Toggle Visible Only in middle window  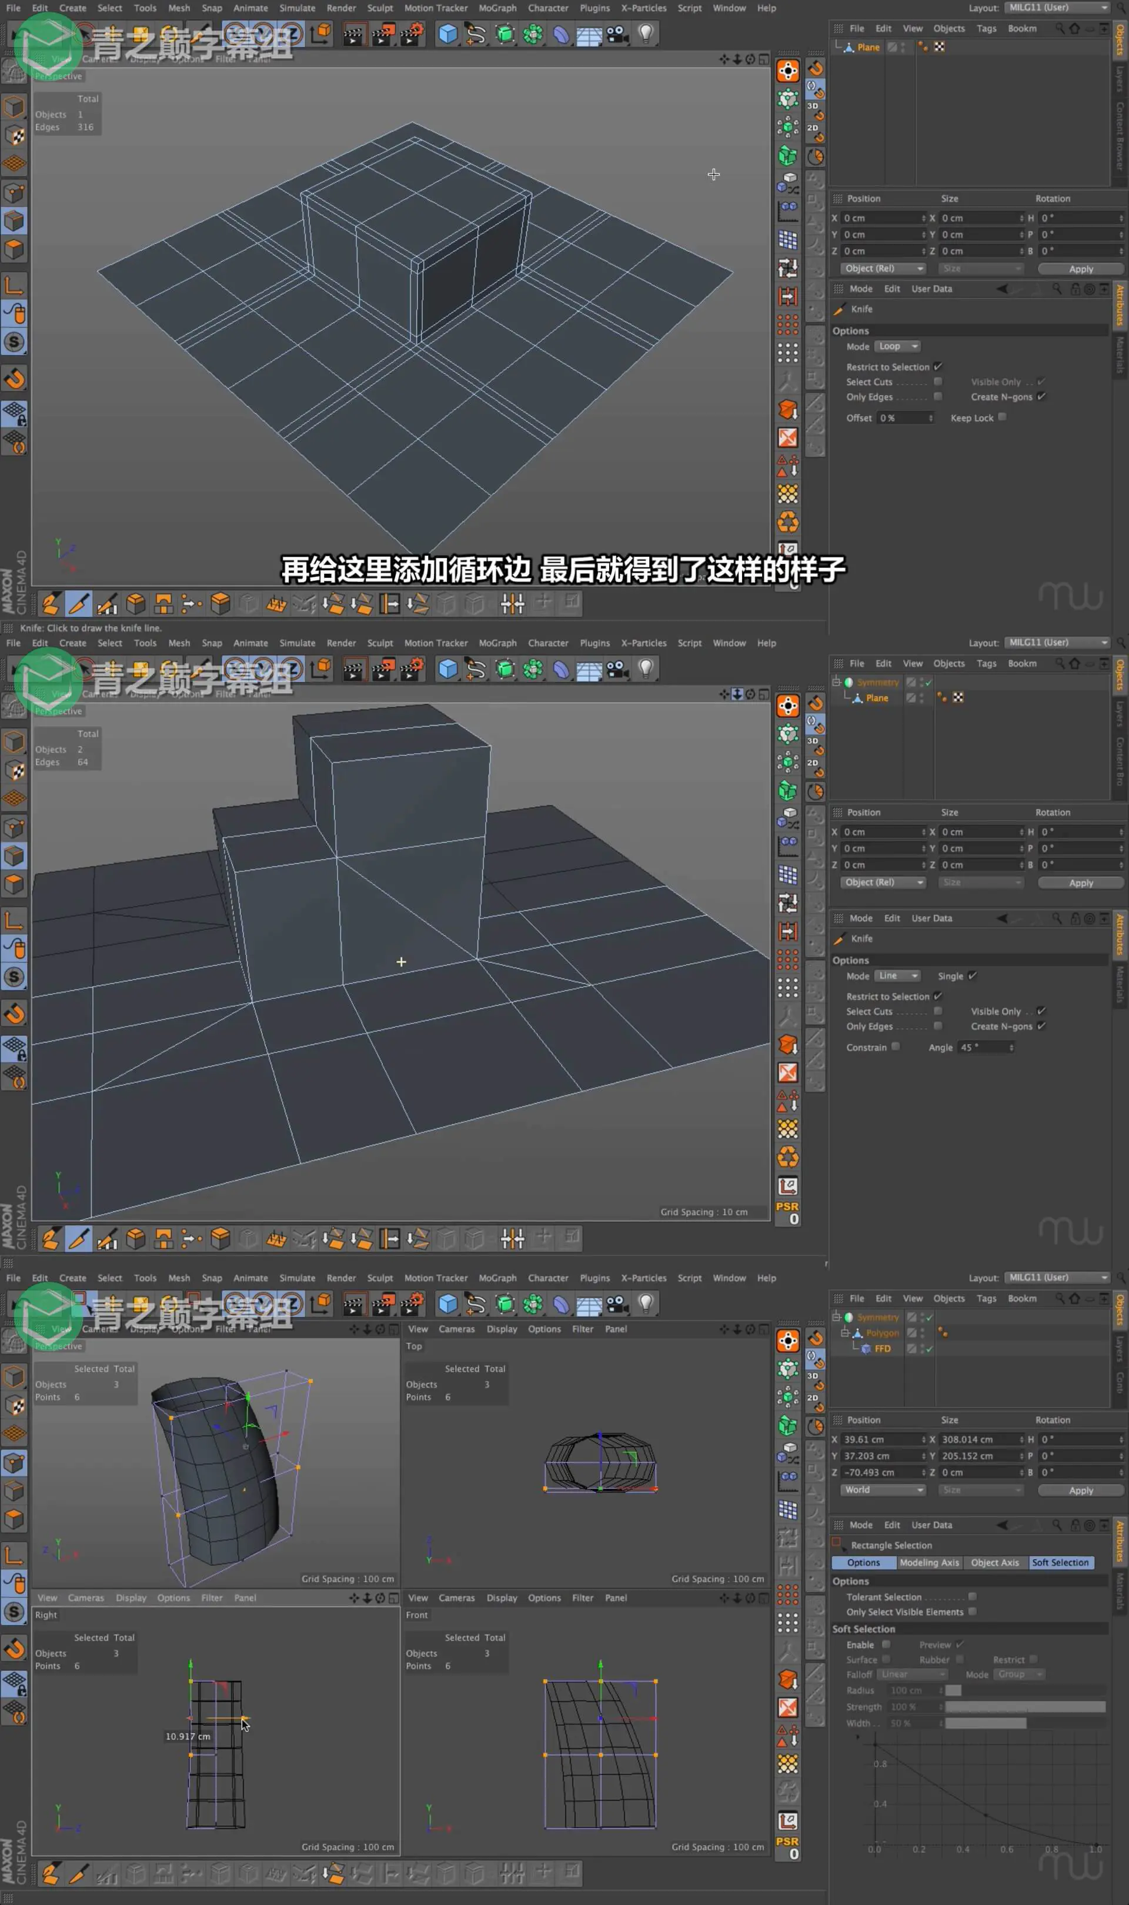point(1041,1011)
